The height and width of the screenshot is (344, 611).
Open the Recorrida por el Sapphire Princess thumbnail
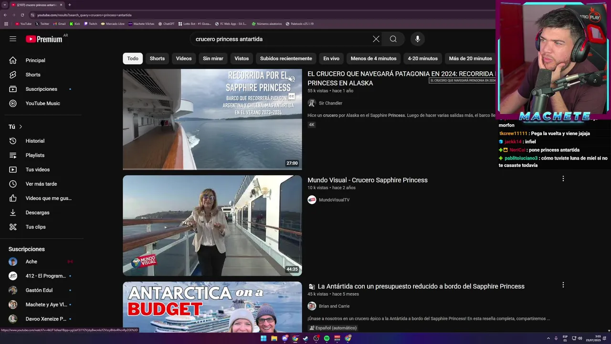coord(212,119)
